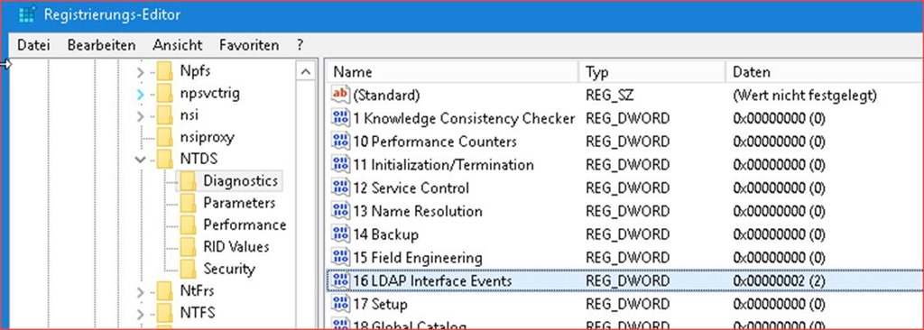The width and height of the screenshot is (924, 330).
Task: Click the NTFS folder icon
Action: coord(165,312)
